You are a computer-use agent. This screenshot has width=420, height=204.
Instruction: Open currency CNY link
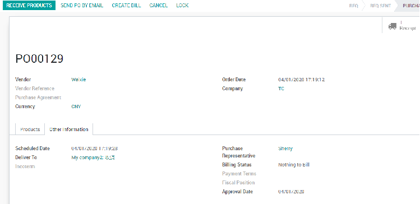(76, 106)
